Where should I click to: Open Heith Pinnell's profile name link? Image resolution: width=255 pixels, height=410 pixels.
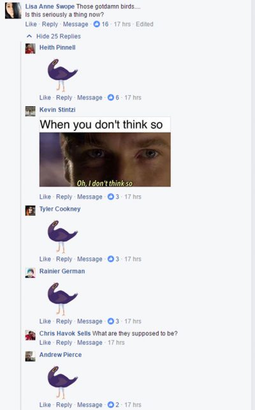(x=57, y=48)
